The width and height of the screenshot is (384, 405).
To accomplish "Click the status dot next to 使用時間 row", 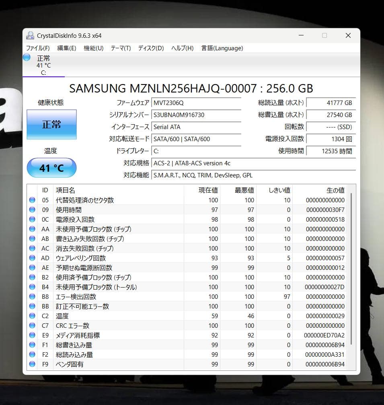I will (32, 210).
